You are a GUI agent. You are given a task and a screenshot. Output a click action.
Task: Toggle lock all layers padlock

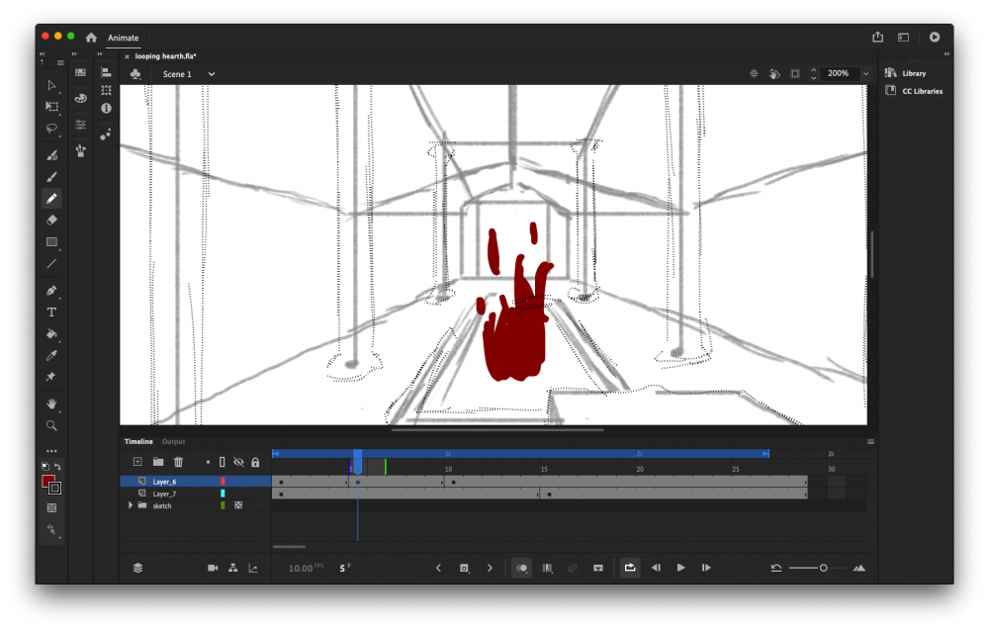click(255, 462)
